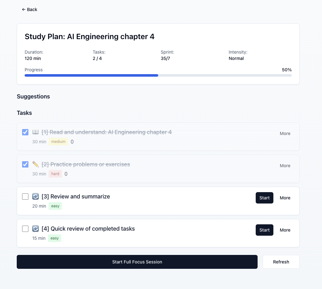Click the refresh-arrows icon on Review and summarize
Viewport: 322px width, 289px height.
35,197
